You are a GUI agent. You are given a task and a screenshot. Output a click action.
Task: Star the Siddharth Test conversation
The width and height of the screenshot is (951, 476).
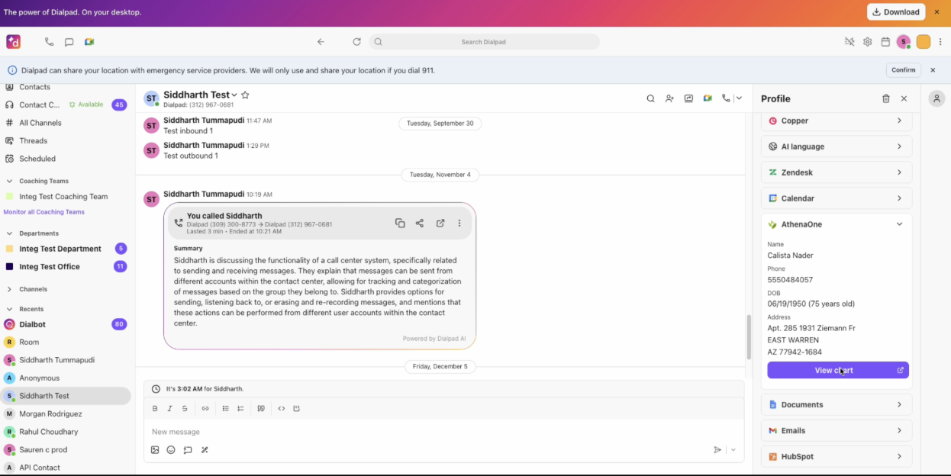245,95
